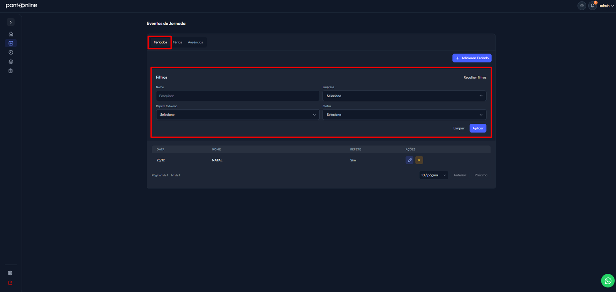Screen dimensions: 616x292
Task: Open the clipboard icon in the sidebar
Action: point(11,71)
